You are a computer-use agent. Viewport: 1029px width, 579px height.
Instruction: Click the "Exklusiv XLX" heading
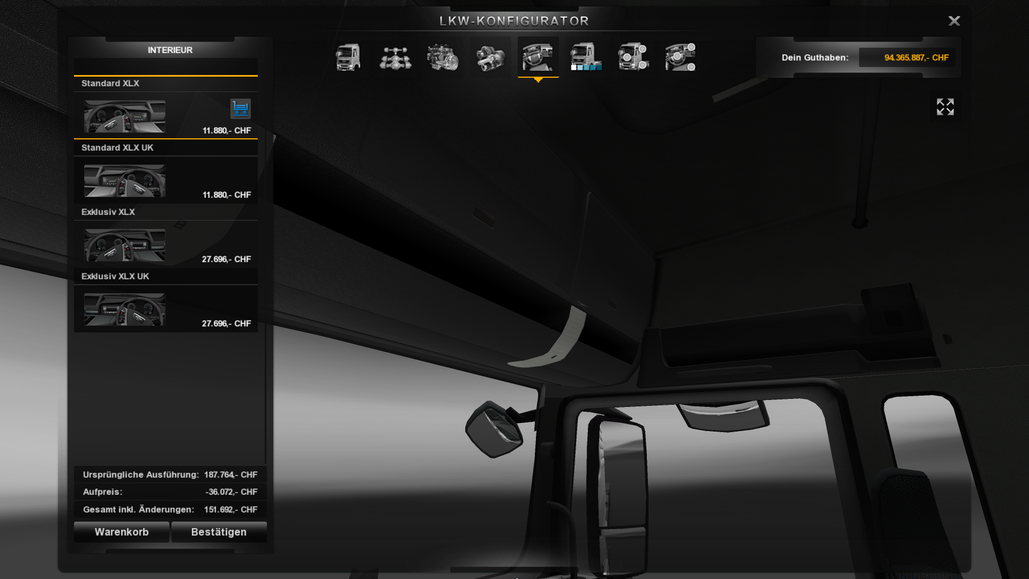coord(108,212)
